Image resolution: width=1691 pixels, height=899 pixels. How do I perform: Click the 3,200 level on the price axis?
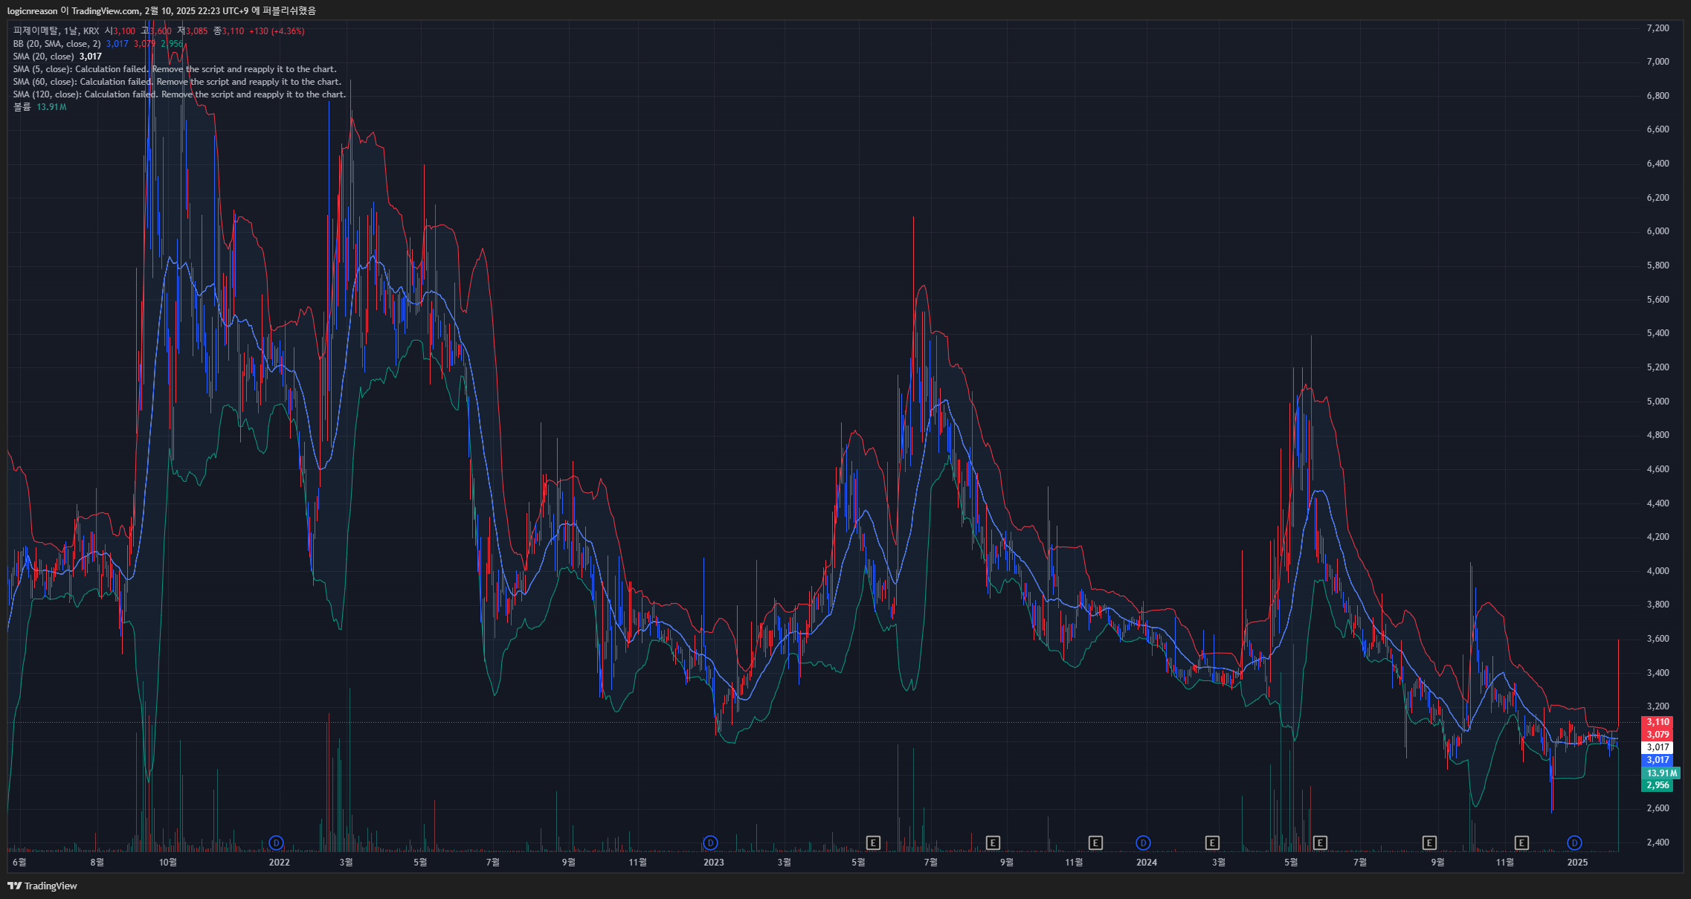(1658, 706)
